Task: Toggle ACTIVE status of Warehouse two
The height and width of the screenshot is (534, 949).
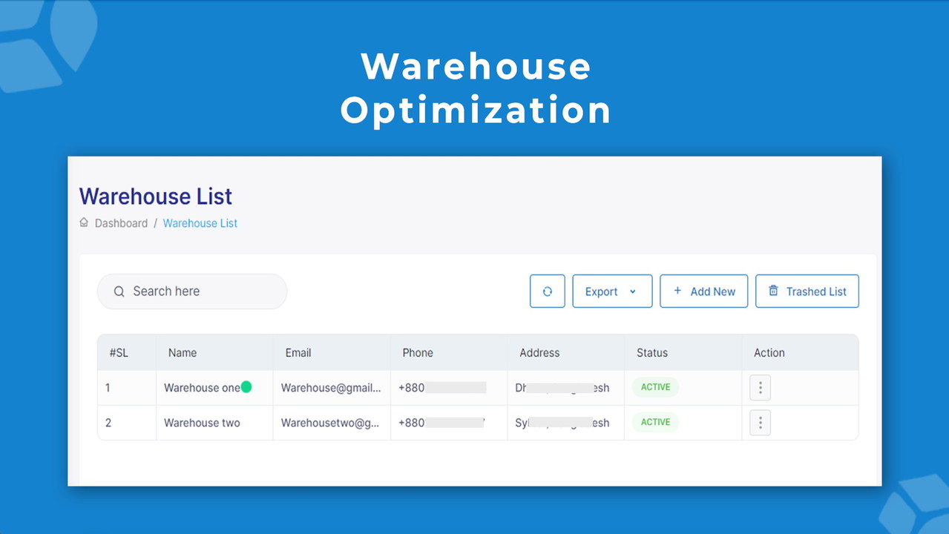Action: pyautogui.click(x=655, y=422)
